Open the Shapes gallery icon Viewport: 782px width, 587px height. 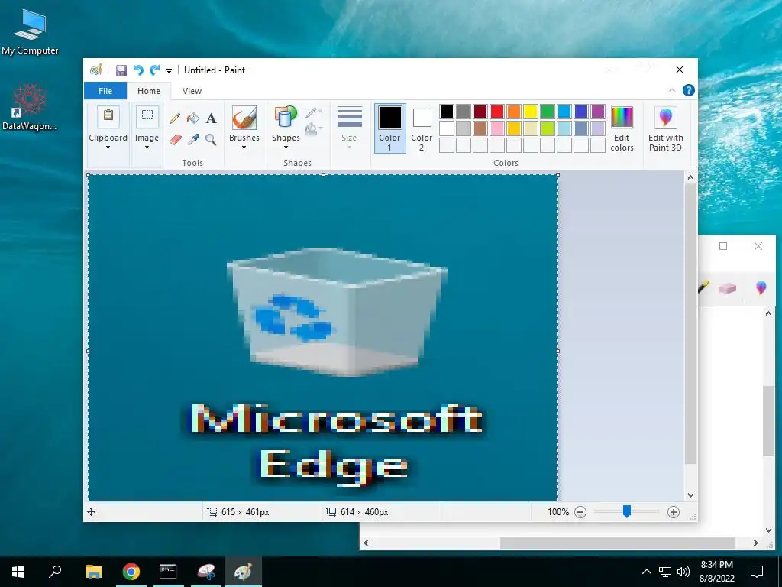pos(286,118)
